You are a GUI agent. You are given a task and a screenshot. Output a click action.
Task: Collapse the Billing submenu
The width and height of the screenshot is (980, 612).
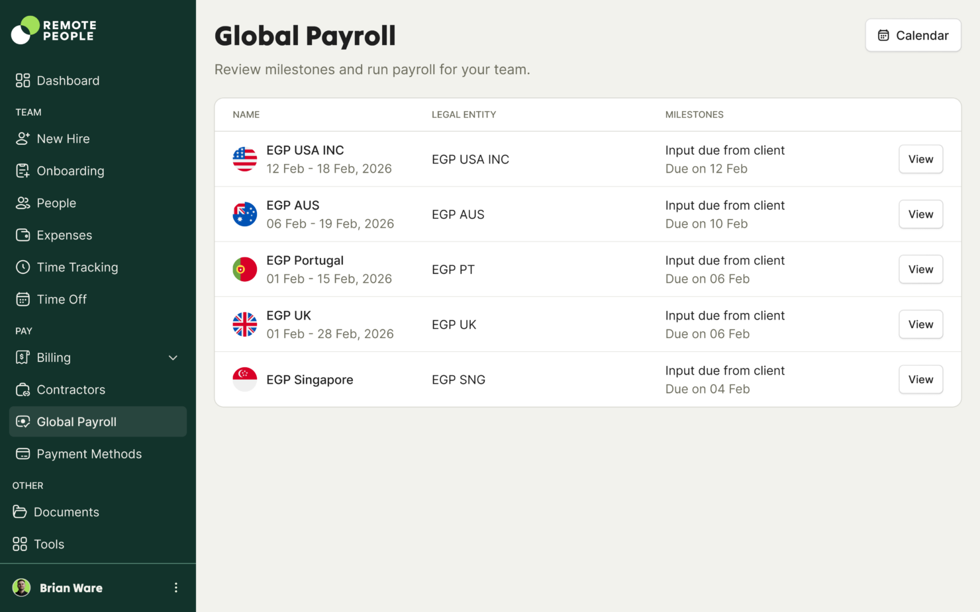click(x=173, y=357)
